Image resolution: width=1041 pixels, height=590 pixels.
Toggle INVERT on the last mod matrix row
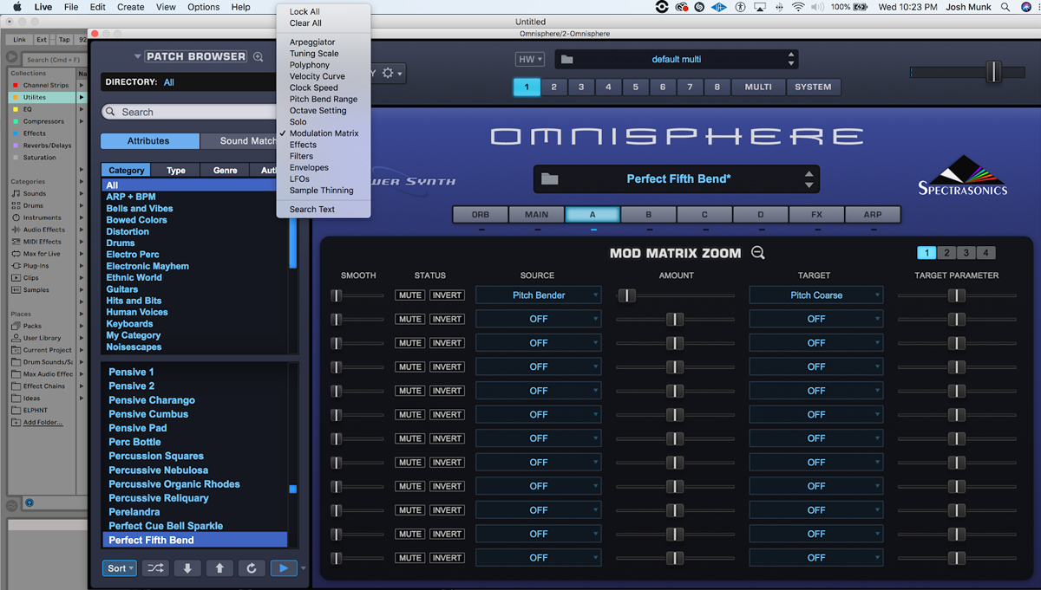click(x=447, y=558)
